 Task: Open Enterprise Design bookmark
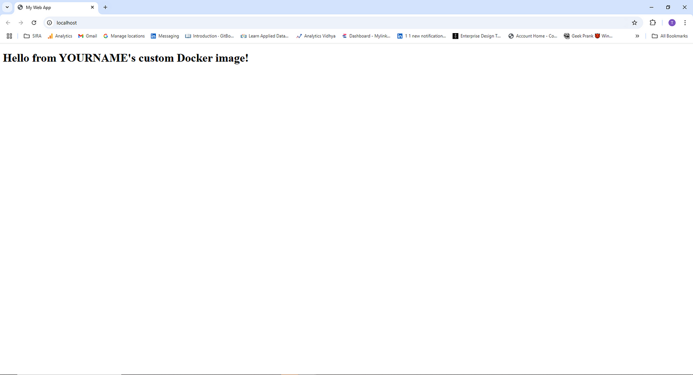[x=477, y=36]
